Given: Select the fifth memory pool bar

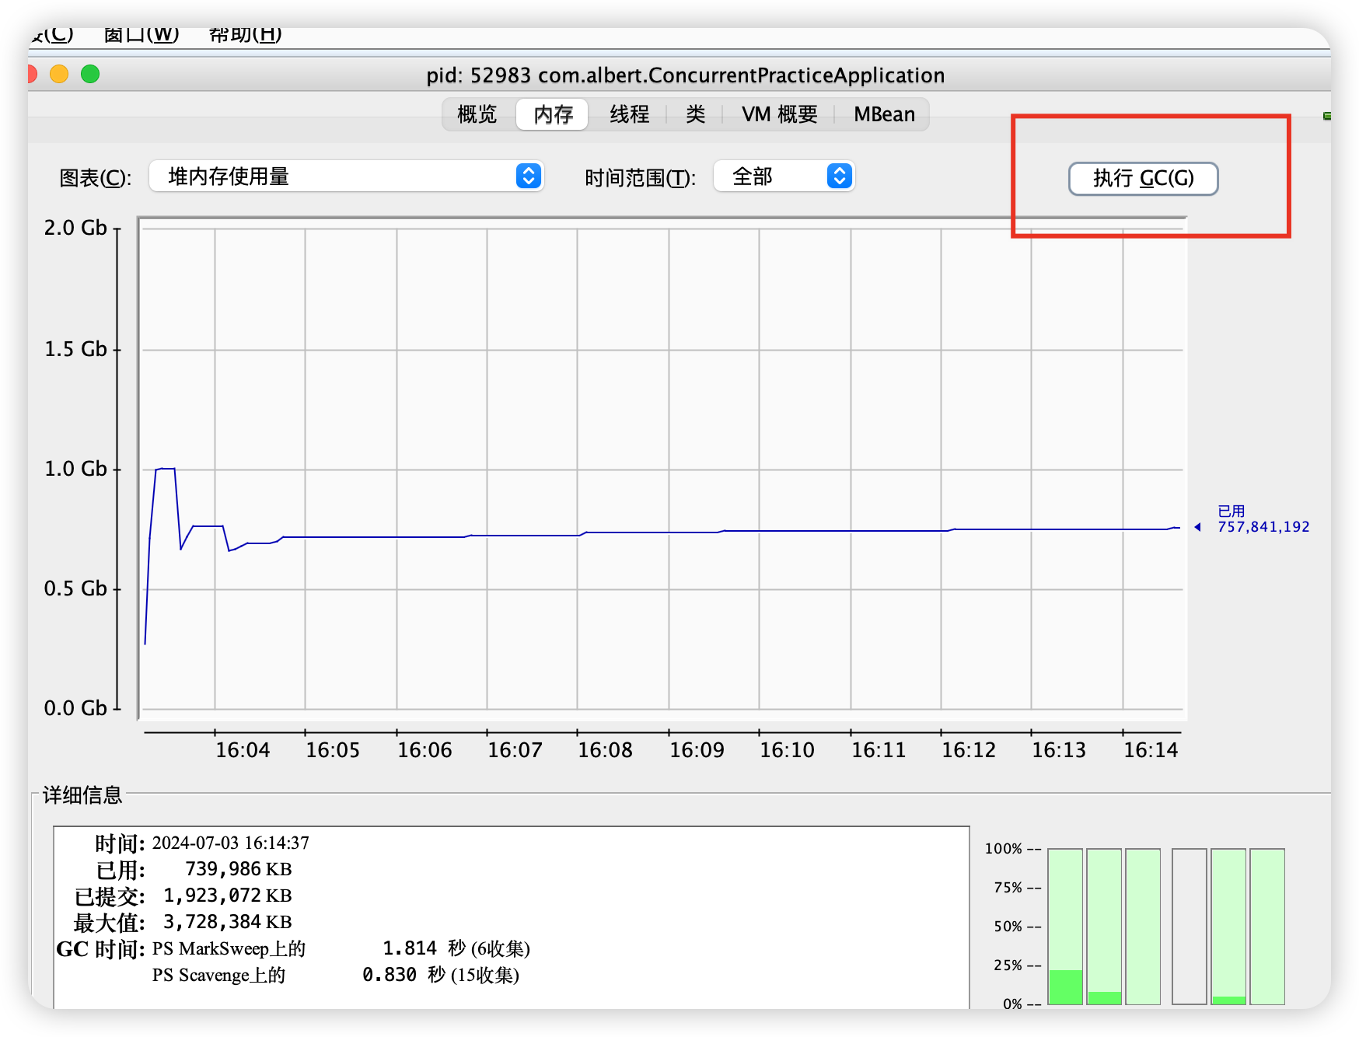Looking at the screenshot, I should (1228, 926).
